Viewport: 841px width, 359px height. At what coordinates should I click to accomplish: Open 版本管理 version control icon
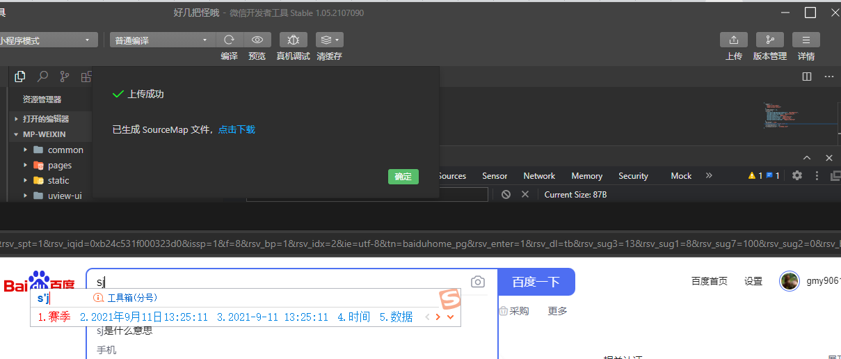(769, 40)
